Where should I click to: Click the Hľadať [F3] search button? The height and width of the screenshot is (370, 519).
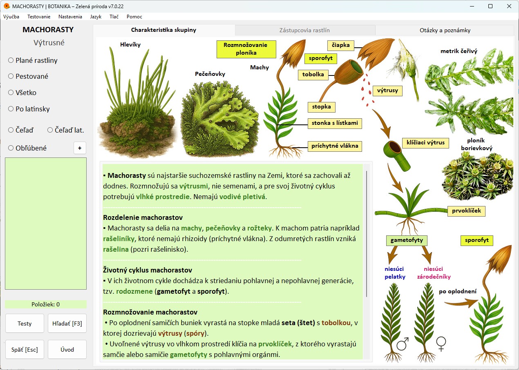coord(67,323)
